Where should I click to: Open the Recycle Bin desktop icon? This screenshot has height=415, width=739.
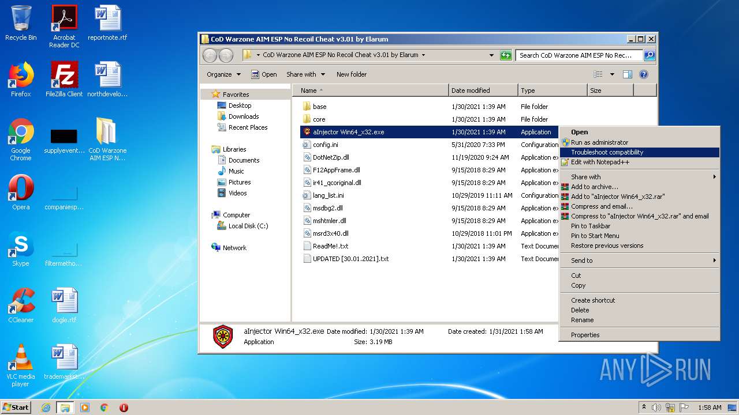(x=21, y=23)
